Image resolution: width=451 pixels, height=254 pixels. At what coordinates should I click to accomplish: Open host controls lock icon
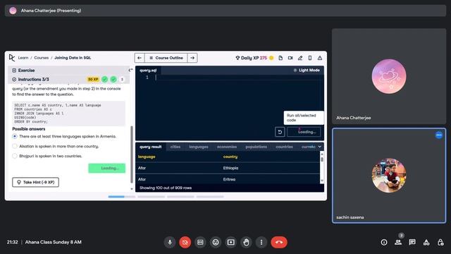click(x=440, y=242)
